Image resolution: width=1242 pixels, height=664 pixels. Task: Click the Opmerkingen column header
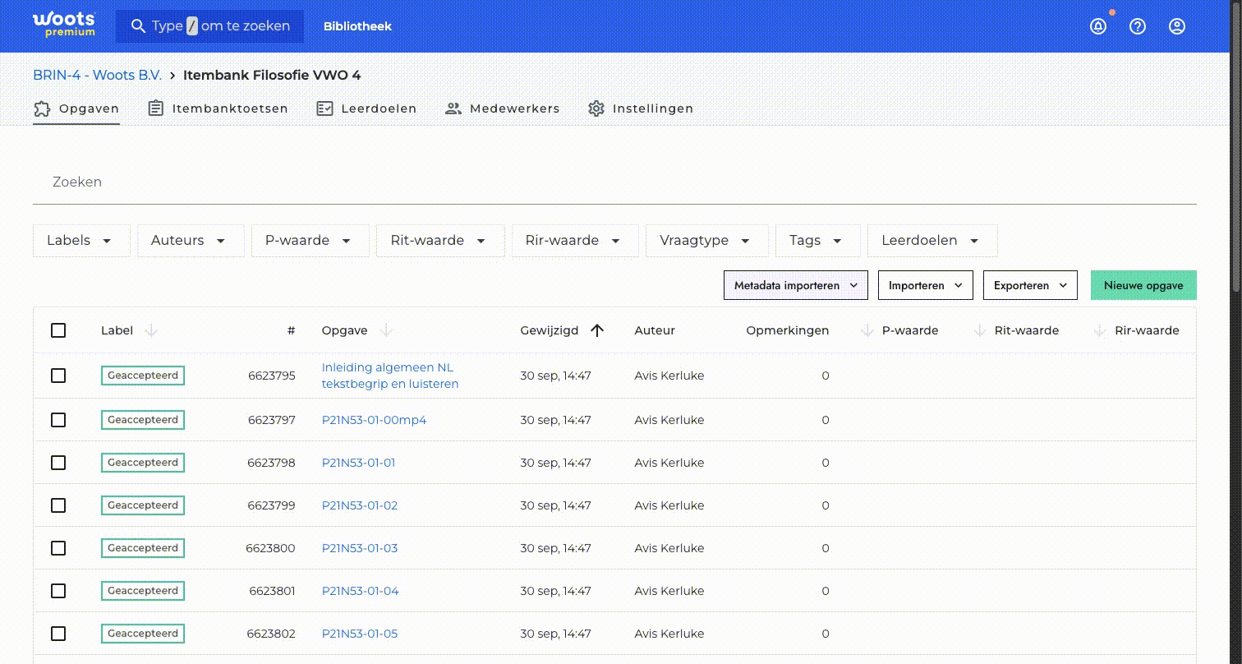click(x=787, y=330)
